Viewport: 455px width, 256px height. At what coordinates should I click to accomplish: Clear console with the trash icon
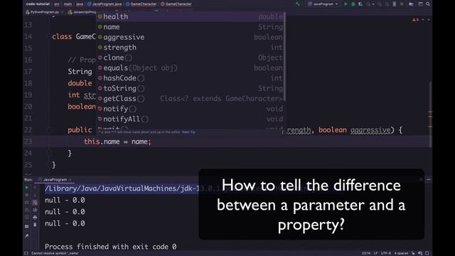(35, 225)
